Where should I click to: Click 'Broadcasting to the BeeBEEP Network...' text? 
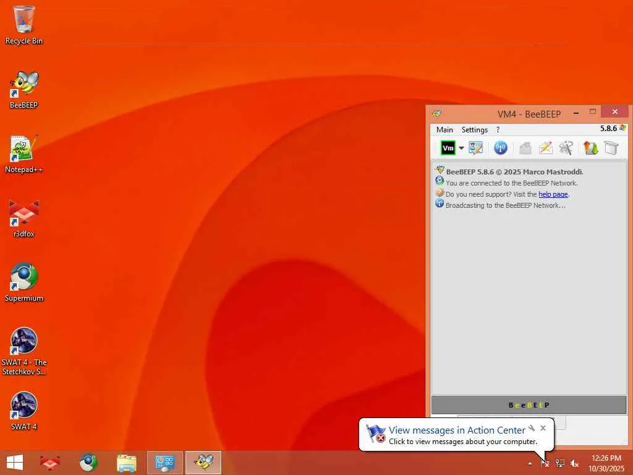coord(506,205)
